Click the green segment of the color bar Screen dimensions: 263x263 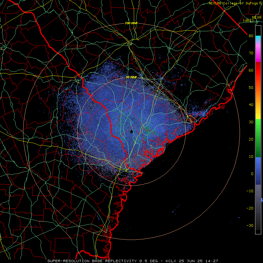[258, 138]
